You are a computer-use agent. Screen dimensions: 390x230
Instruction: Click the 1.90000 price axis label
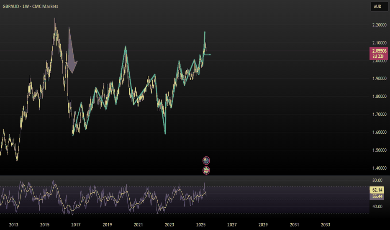(379, 78)
